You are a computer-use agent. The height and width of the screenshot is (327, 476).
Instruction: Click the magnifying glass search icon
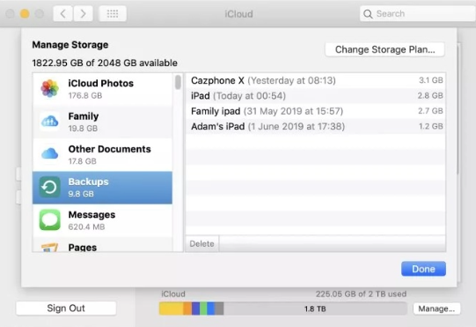point(368,14)
